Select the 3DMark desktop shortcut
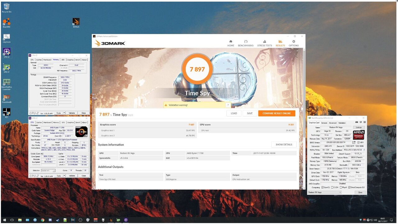 click(x=76, y=23)
